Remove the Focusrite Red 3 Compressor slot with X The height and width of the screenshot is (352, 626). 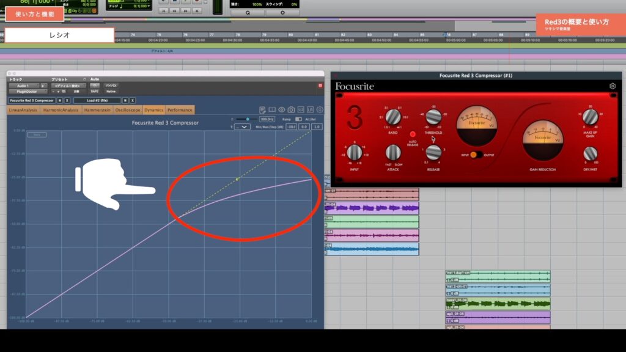[67, 101]
